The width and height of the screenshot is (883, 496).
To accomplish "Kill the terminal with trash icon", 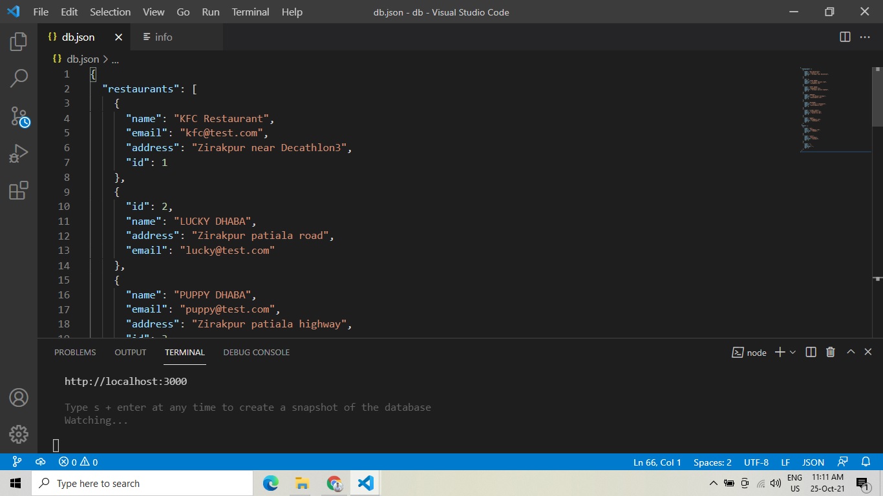I will 830,352.
